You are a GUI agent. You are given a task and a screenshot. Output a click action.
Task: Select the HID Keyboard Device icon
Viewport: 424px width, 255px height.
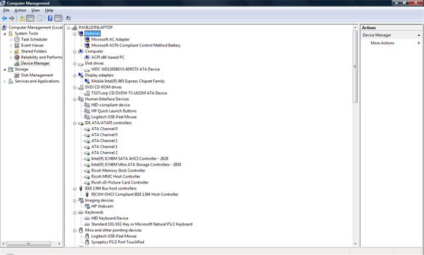[x=87, y=218]
